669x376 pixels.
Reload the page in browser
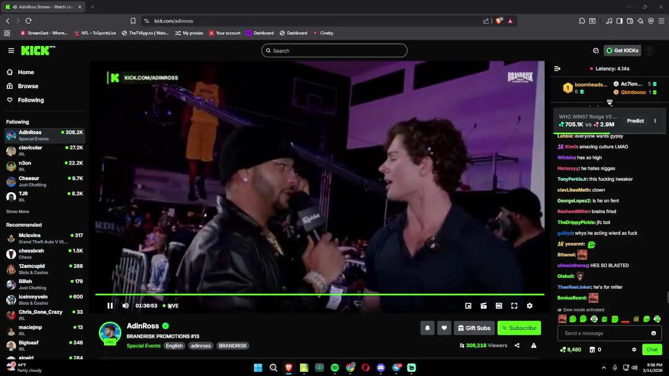pos(28,21)
